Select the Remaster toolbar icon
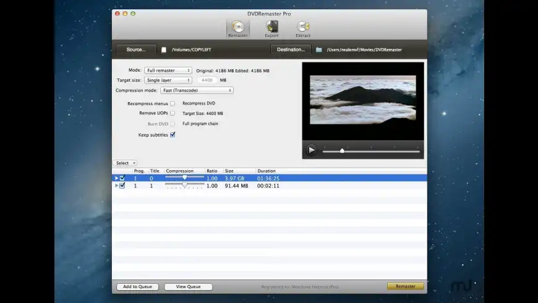 (x=237, y=28)
